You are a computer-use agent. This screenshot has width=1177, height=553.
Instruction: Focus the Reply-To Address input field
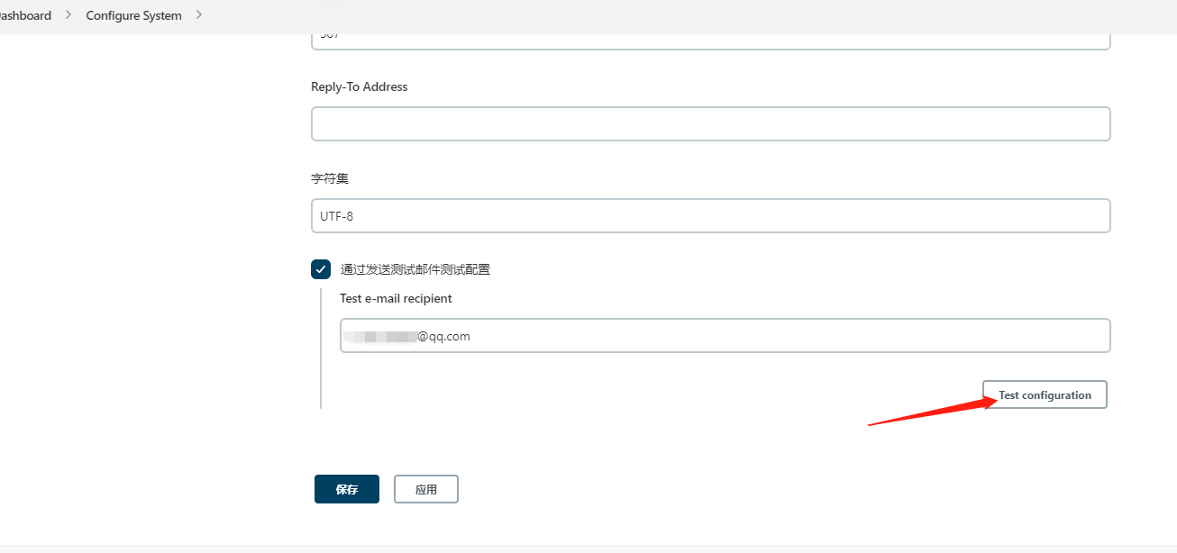710,124
